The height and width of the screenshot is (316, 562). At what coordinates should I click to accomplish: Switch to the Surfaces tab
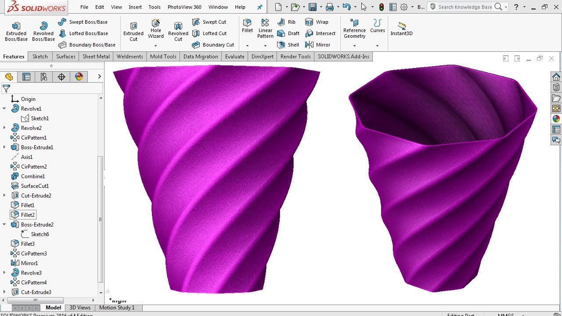[66, 57]
